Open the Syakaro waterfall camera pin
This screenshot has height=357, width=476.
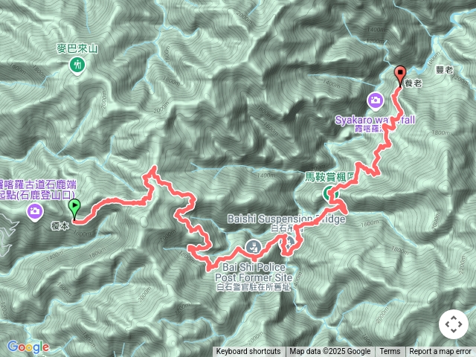point(376,102)
